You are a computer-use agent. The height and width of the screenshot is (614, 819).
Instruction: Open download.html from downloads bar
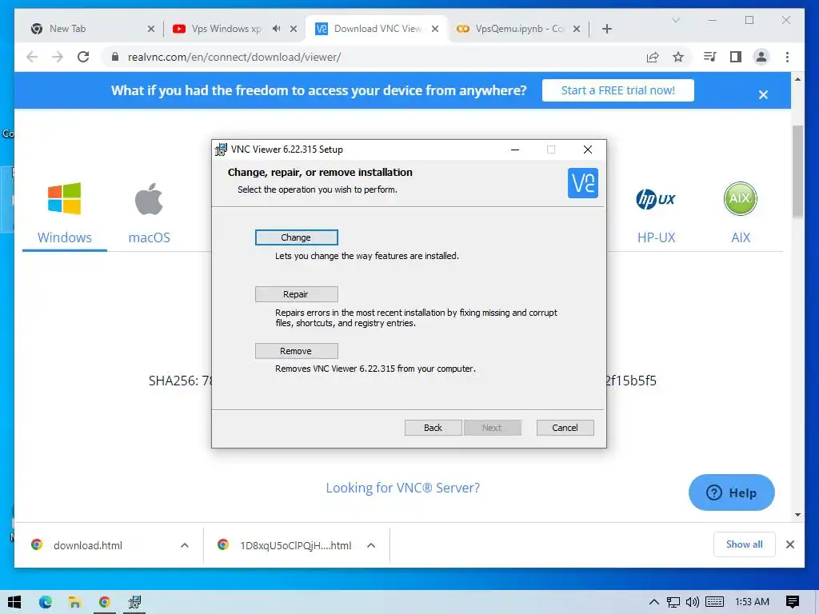coord(88,545)
